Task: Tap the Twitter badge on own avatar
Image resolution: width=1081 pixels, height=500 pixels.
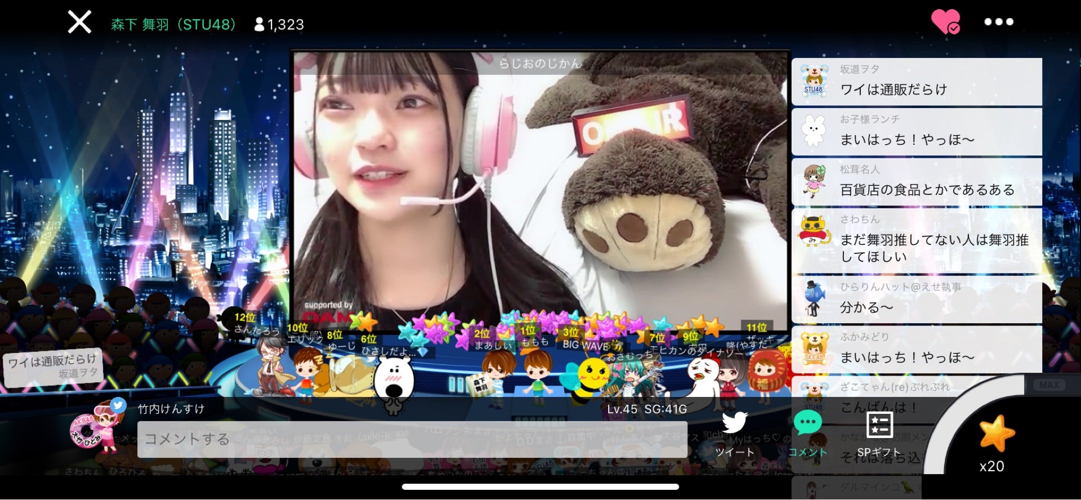Action: pyautogui.click(x=118, y=404)
